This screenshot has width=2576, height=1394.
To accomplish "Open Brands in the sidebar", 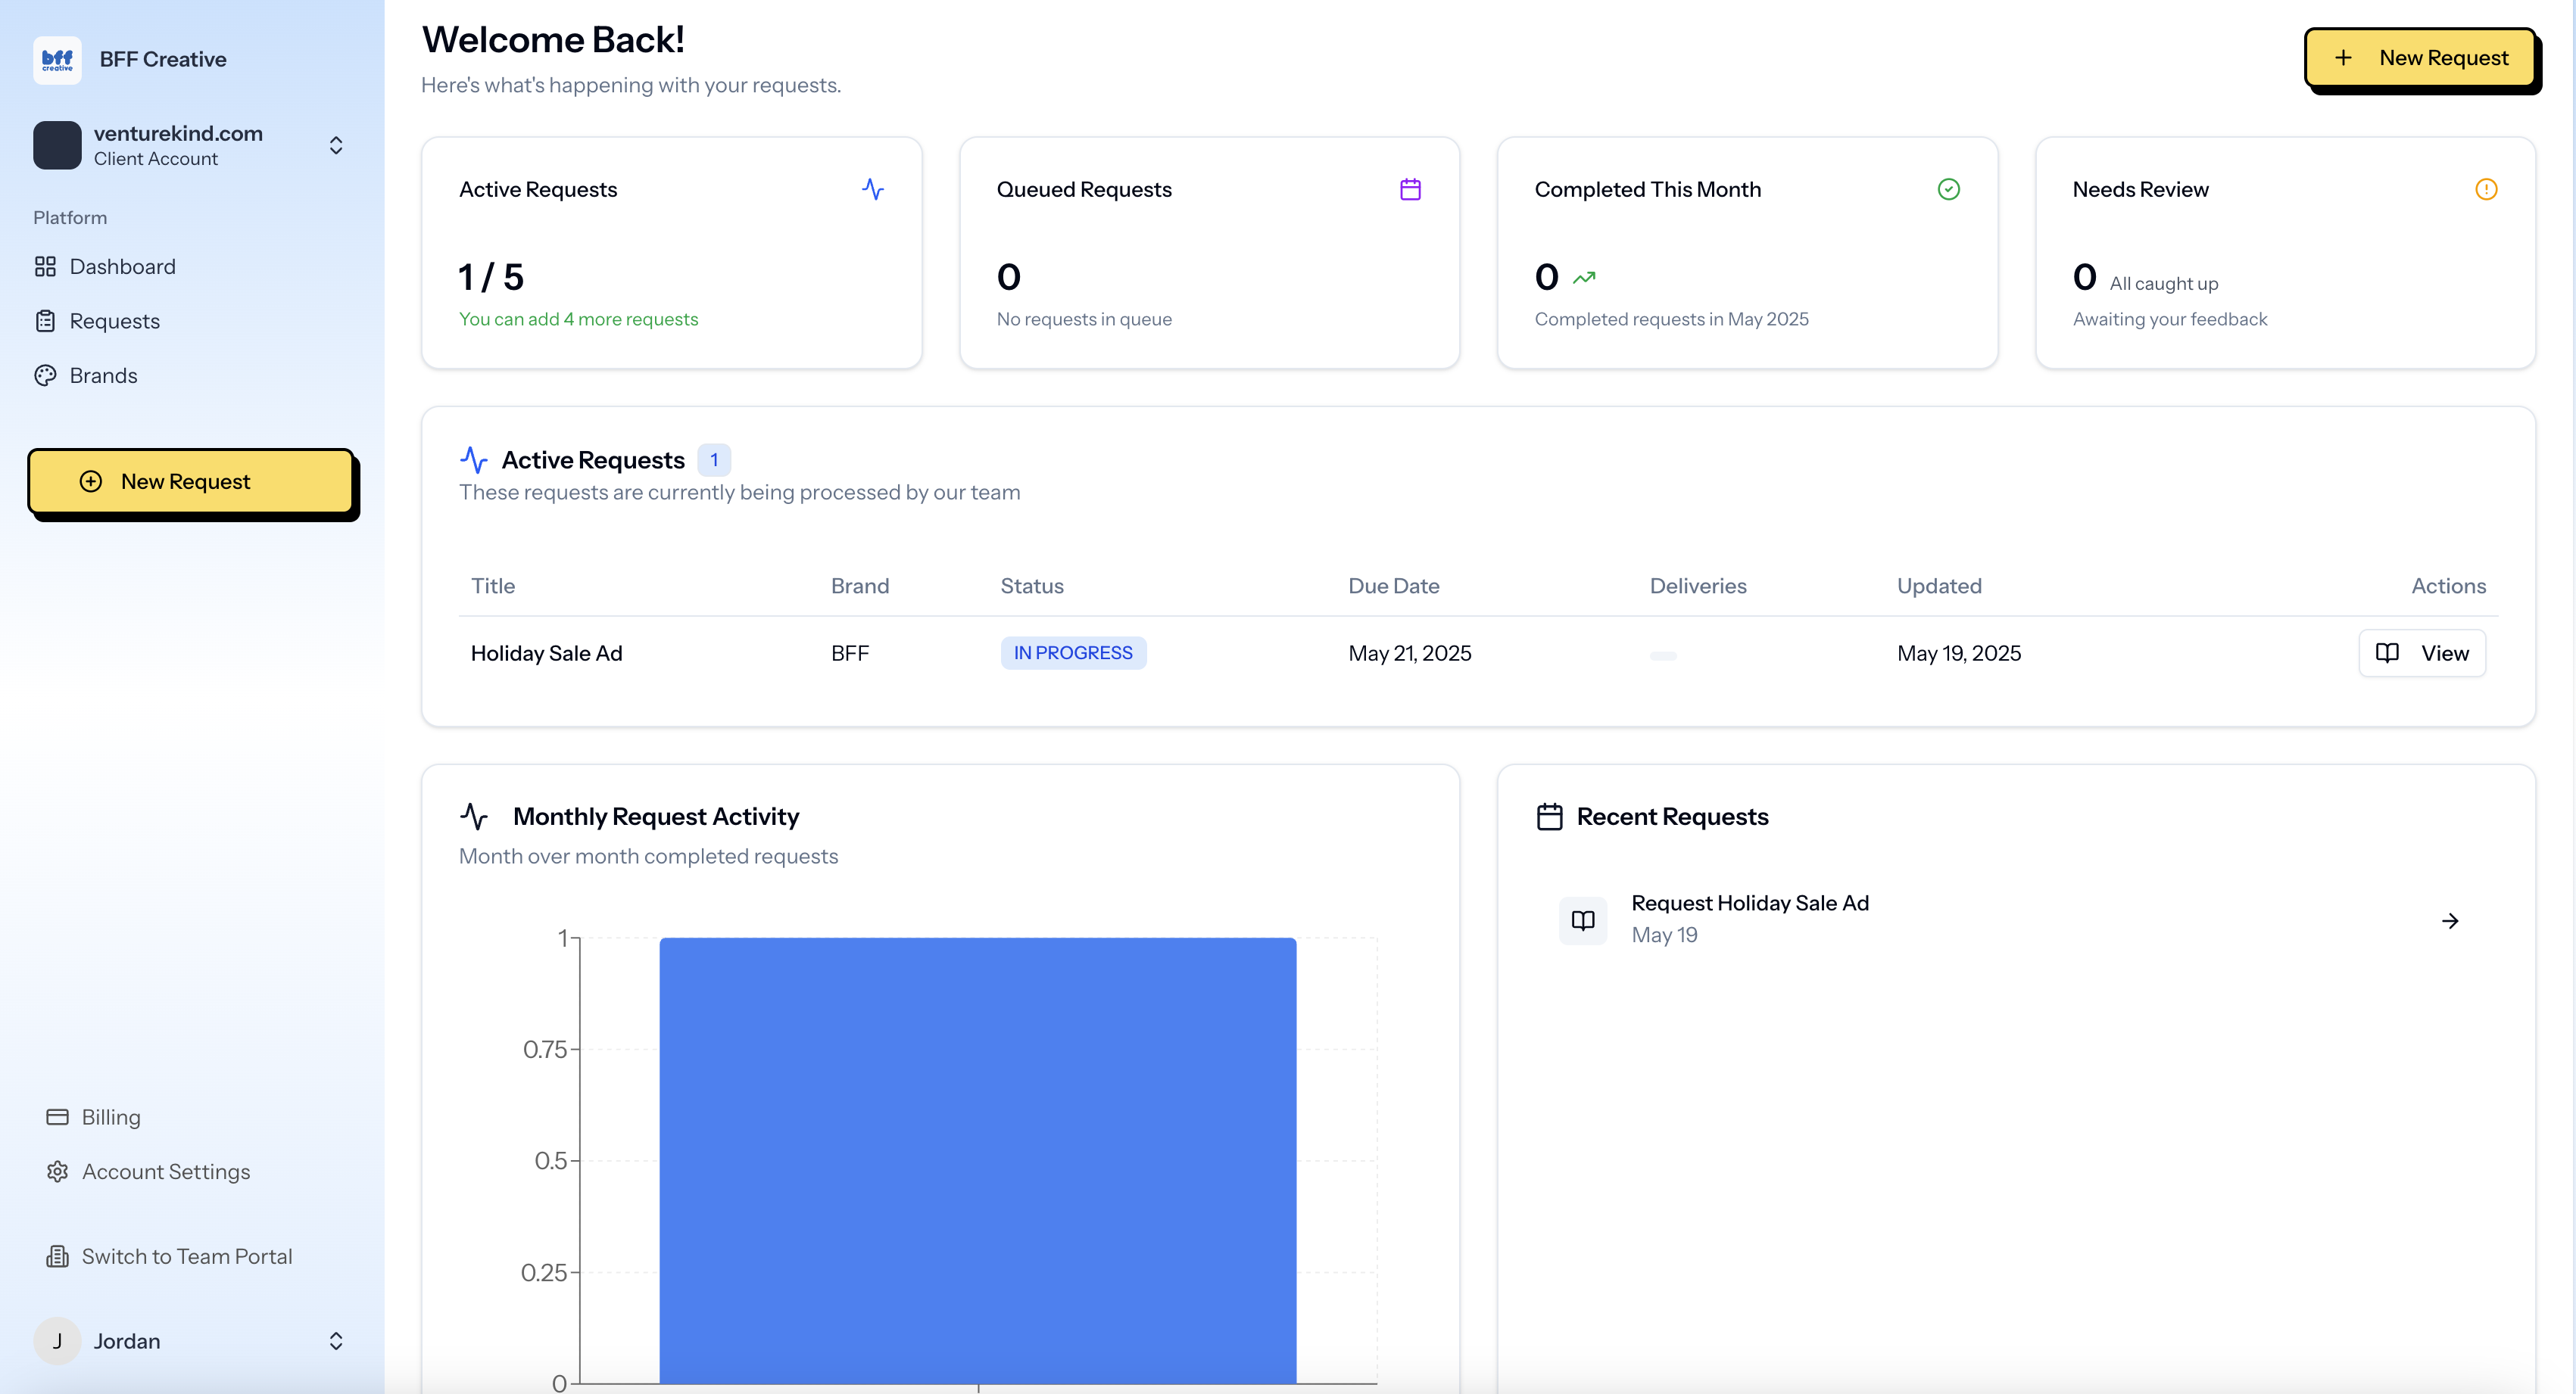I will coord(103,375).
